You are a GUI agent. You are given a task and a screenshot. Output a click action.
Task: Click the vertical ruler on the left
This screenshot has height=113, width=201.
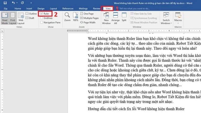pos(2,73)
